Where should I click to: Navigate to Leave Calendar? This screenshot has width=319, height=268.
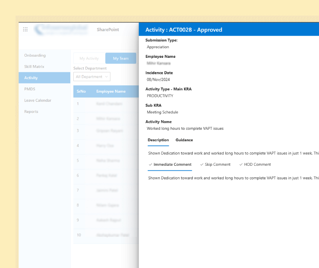click(x=37, y=100)
